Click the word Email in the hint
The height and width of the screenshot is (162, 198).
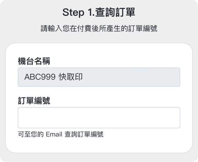click(x=54, y=134)
